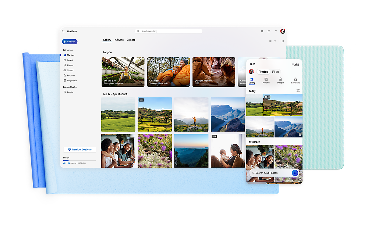Click the zoom-out circle icon in the gallery toolbar
Viewport: 368px width, 236px height.
click(283, 41)
